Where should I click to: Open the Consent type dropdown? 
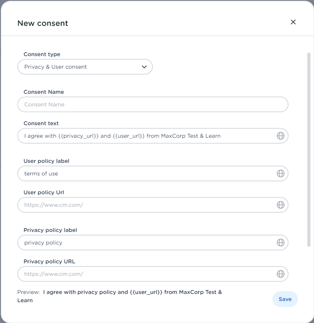pyautogui.click(x=85, y=67)
